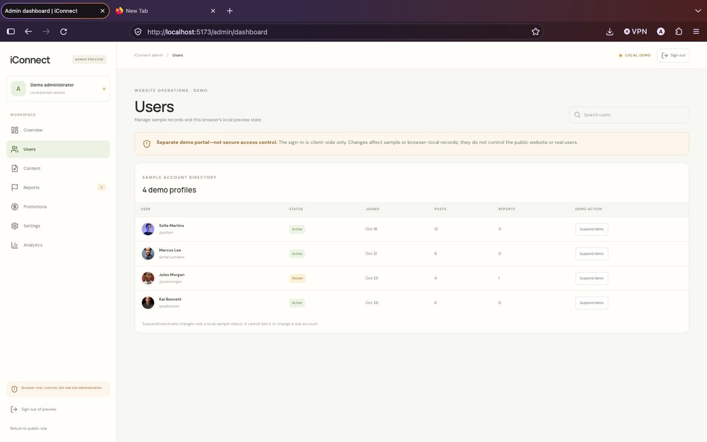Click the ADMIN PREVIEW badge
The image size is (707, 442).
pyautogui.click(x=89, y=60)
